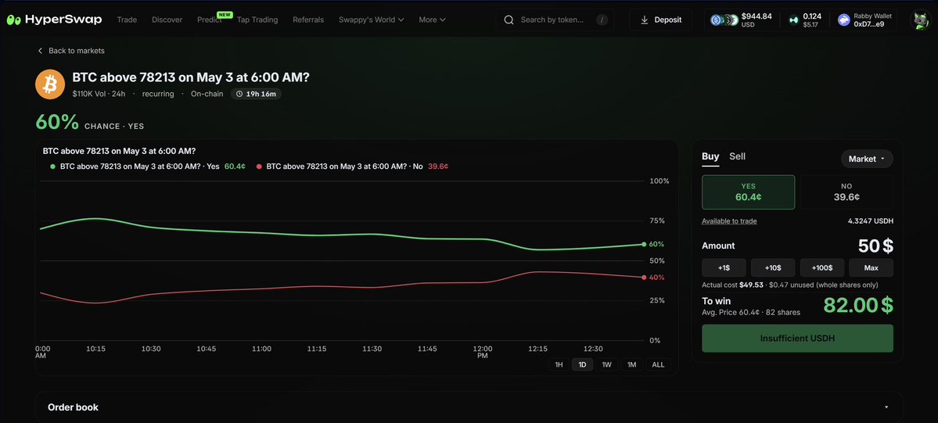The image size is (938, 423).
Task: Click the 4.3247 USDH balance value
Action: click(x=871, y=221)
